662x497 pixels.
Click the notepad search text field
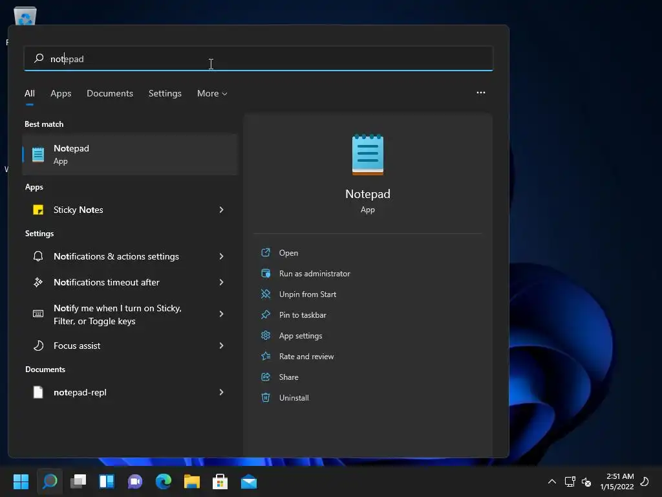259,58
